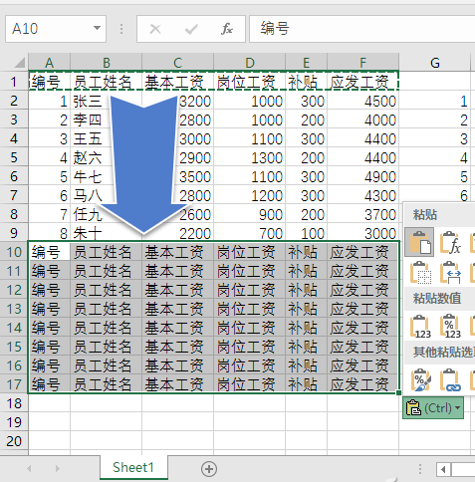Select column D header

(250, 62)
